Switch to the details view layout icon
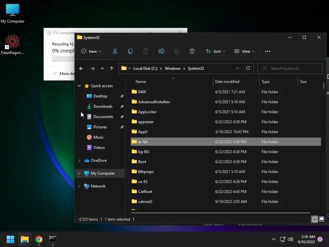Viewport: 329px width, 247px height. [315, 219]
